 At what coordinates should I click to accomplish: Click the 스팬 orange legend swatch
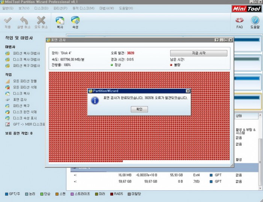[57, 194]
